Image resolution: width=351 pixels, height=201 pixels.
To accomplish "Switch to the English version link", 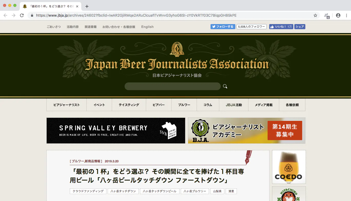I will point(147,27).
